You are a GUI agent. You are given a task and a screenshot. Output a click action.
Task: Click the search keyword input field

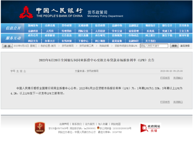point(154,46)
